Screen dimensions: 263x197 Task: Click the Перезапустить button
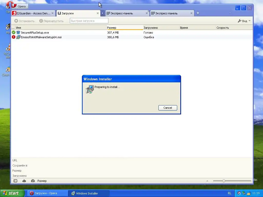[51, 21]
